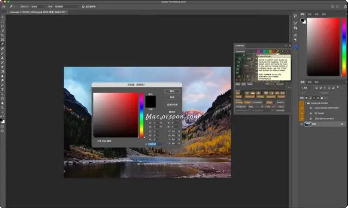Select the Rectangular Marquee tool
Screen dimensions: 348x208
pos(3,22)
